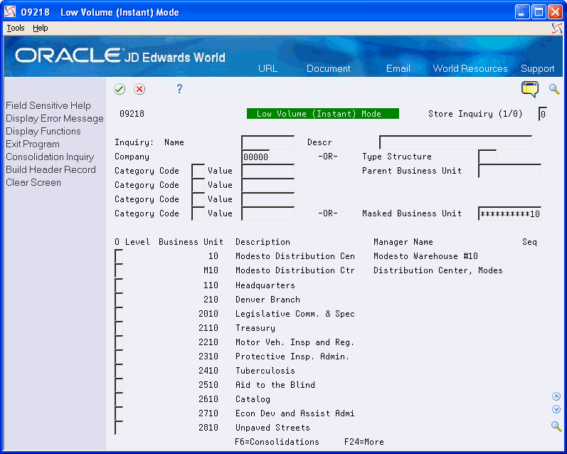
Task: Focus the Descr input field
Action: pyautogui.click(x=455, y=142)
